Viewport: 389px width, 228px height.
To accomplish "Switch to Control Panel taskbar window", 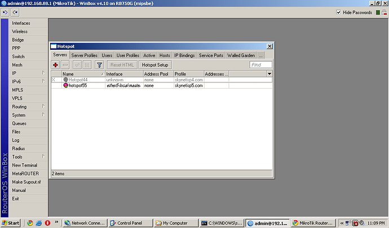I will coord(130,223).
